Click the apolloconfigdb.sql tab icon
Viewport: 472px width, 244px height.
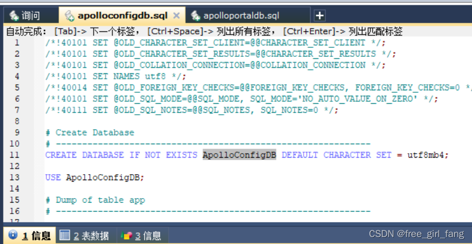69,15
